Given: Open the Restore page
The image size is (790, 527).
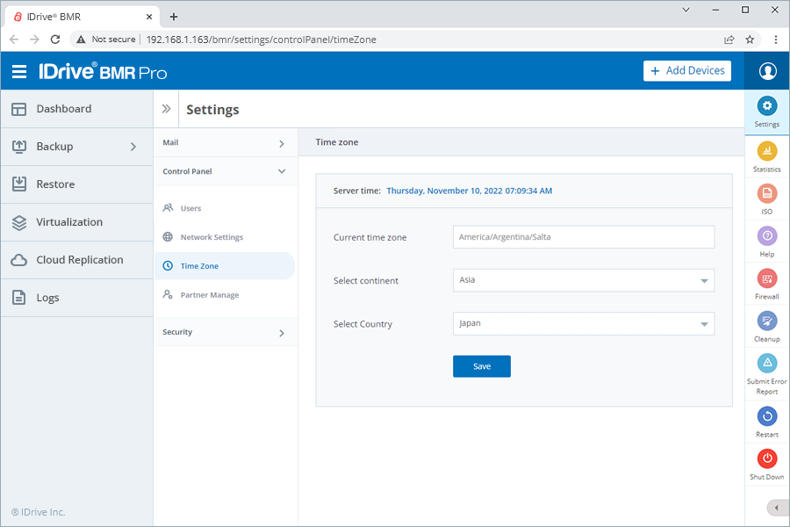Looking at the screenshot, I should [76, 184].
